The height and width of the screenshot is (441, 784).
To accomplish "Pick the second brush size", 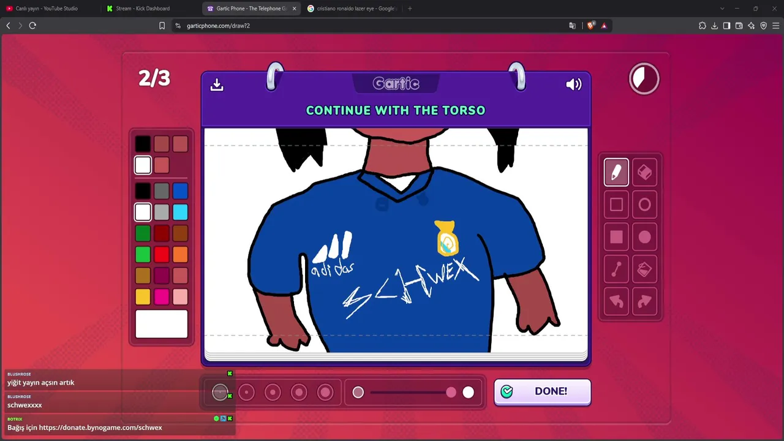I will 246,392.
